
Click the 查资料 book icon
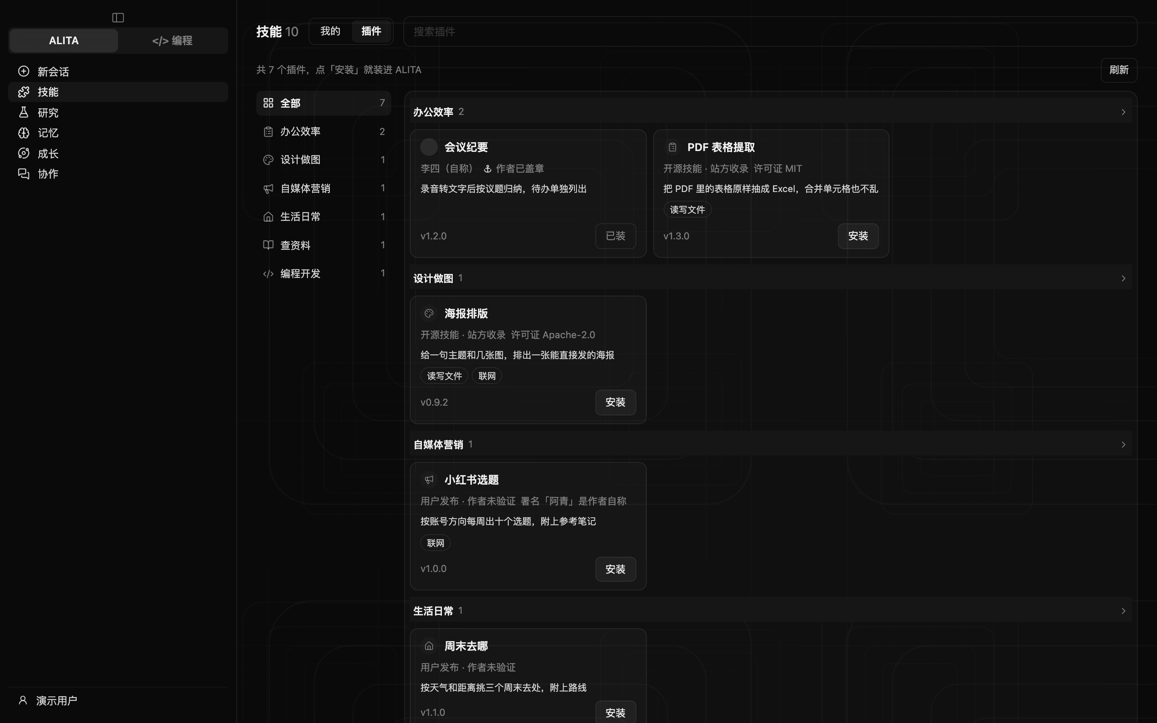268,245
